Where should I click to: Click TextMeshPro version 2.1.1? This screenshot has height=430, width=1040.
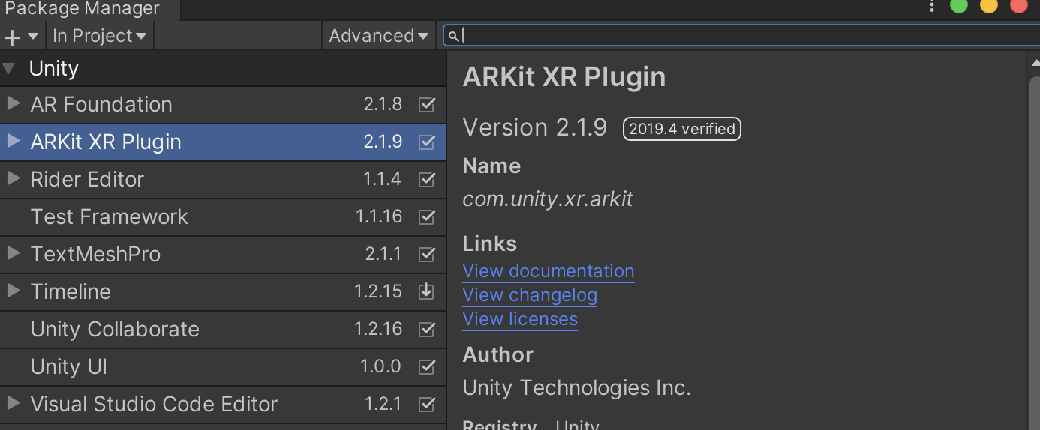coord(383,254)
